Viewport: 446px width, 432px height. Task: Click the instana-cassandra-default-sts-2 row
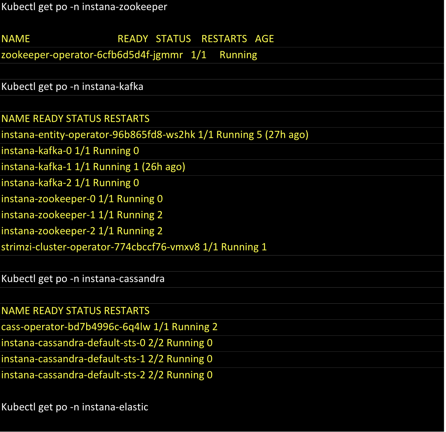pos(107,375)
